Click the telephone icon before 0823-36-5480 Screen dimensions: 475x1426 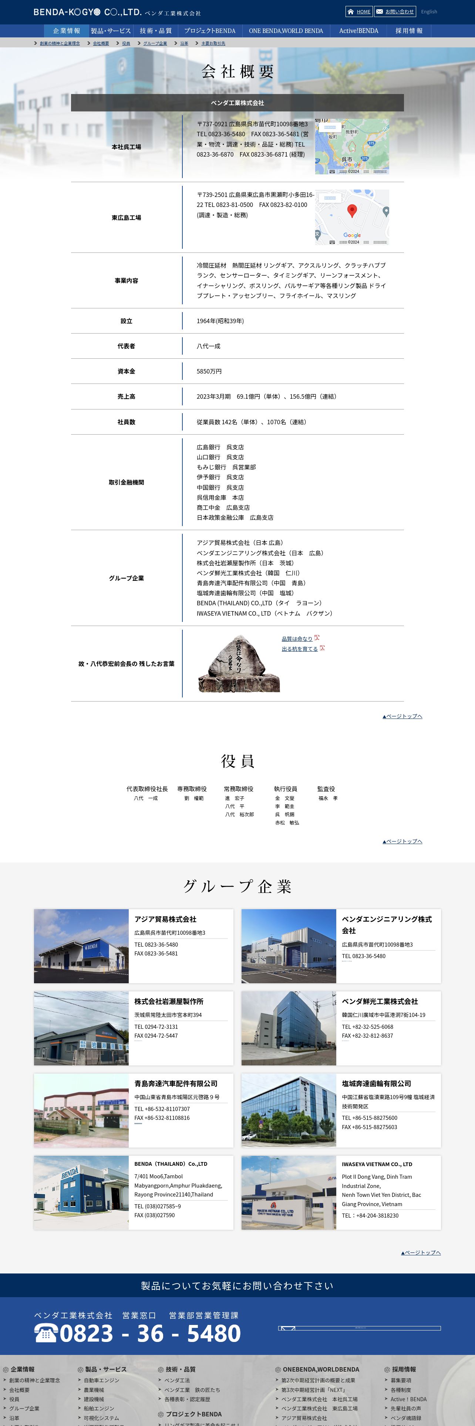[x=46, y=1333]
